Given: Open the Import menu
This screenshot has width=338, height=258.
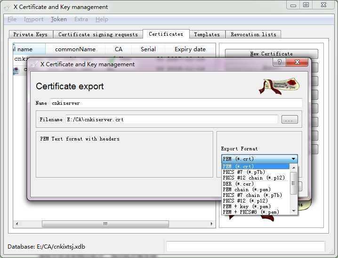Looking at the screenshot, I should 33,19.
